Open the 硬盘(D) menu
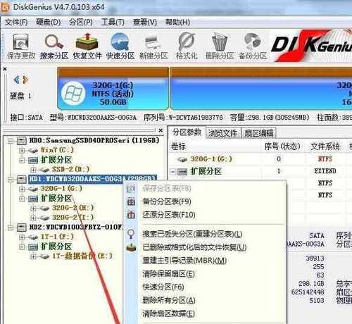This screenshot has height=324, width=352. tap(49, 23)
